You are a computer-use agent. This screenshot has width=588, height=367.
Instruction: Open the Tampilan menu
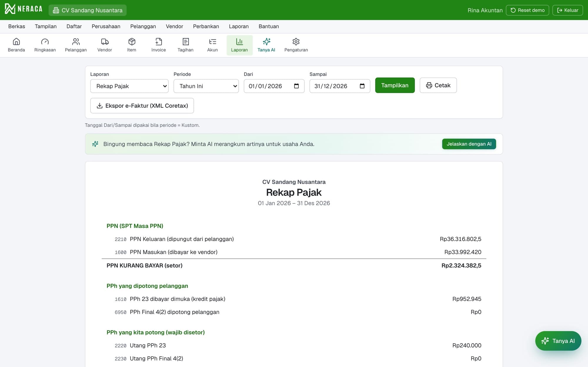[x=46, y=26]
